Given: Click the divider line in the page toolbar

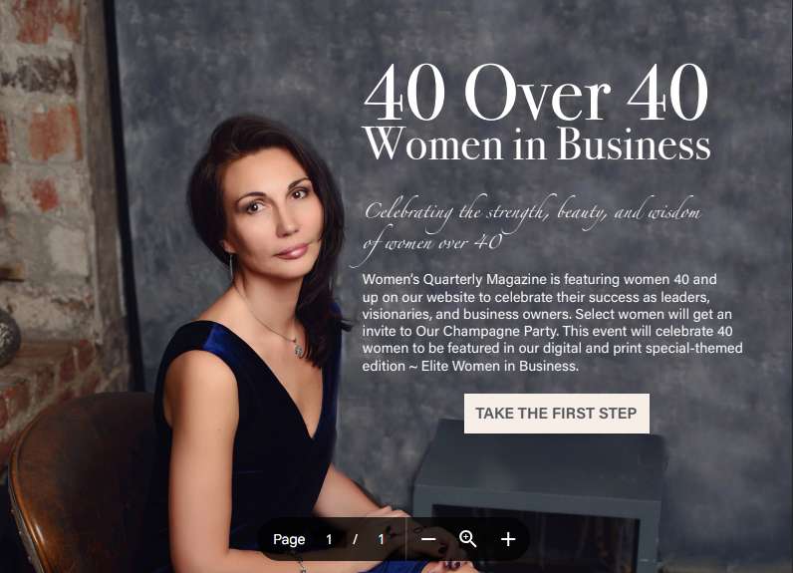Looking at the screenshot, I should click(x=405, y=539).
